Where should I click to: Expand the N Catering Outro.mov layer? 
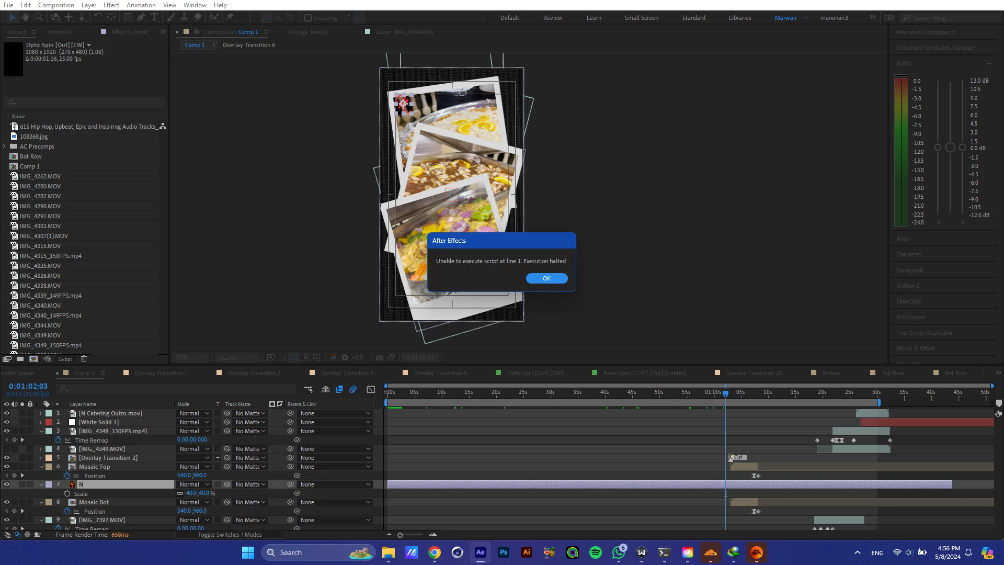[x=41, y=413]
